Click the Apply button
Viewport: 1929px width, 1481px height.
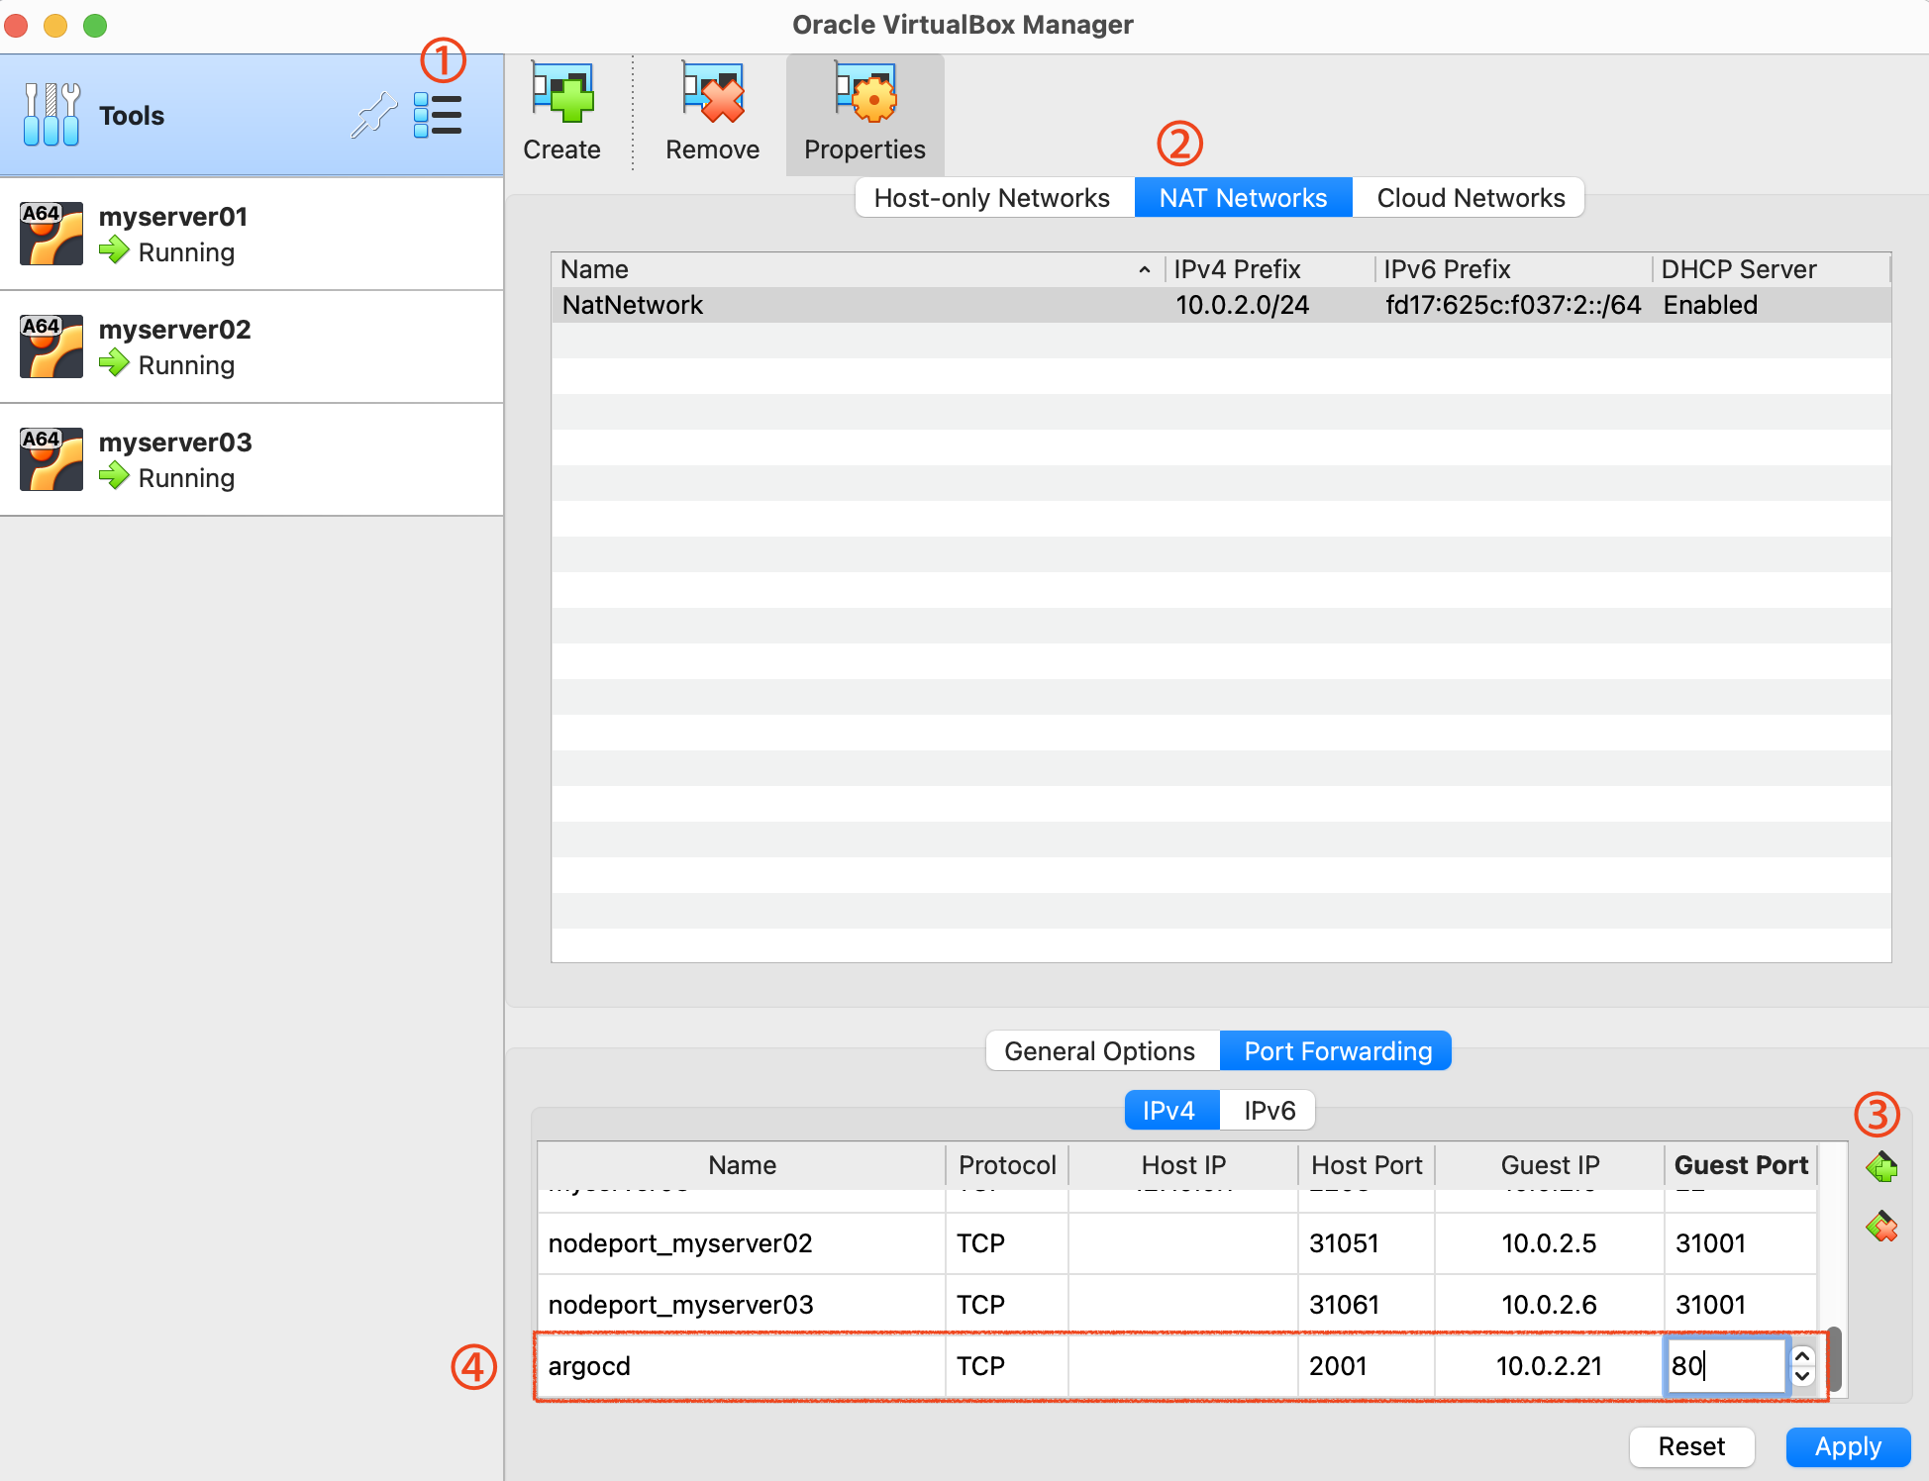(x=1848, y=1447)
